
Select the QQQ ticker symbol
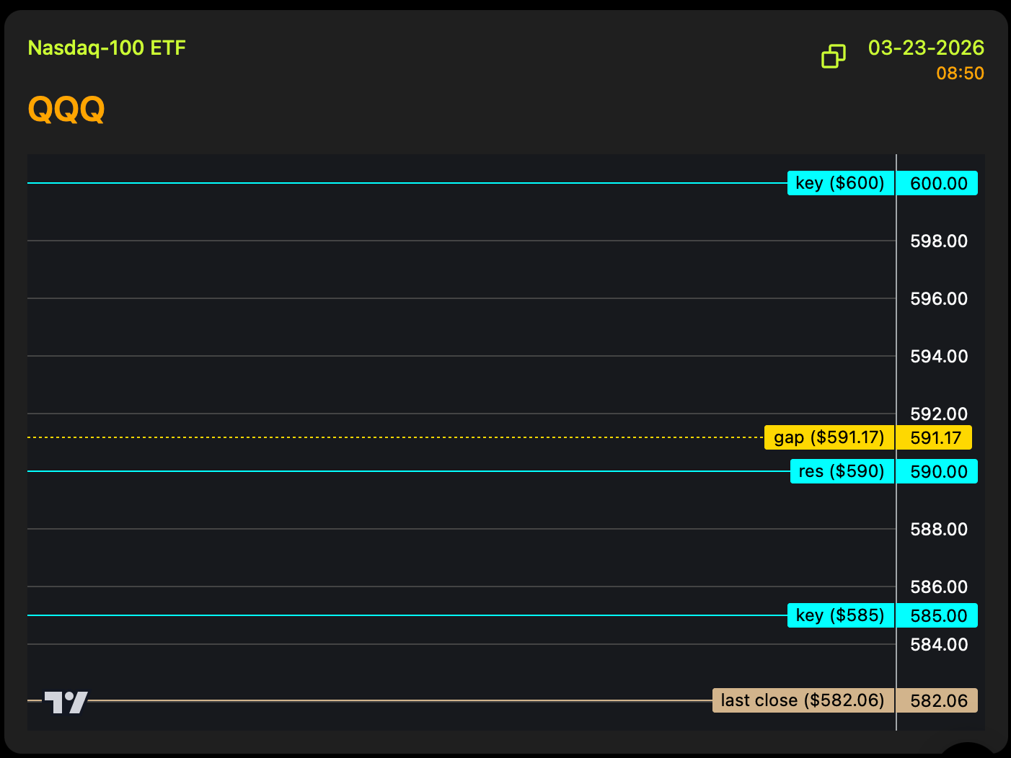(66, 110)
